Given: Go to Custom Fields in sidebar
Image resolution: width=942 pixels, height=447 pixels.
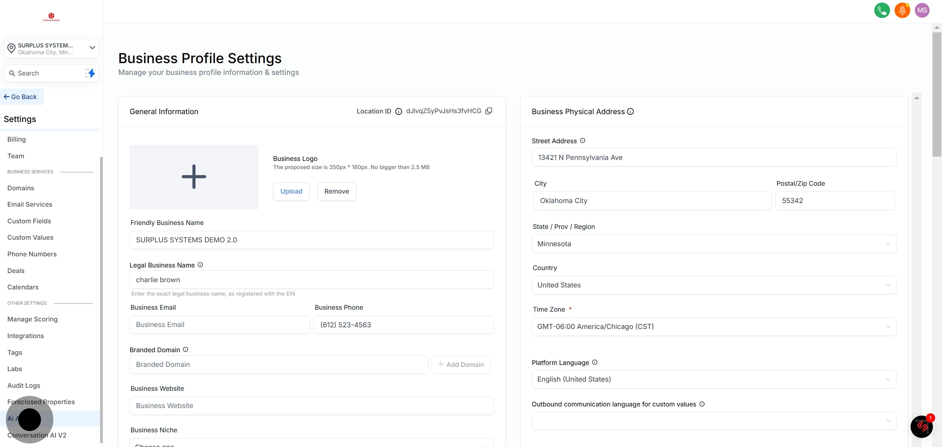Looking at the screenshot, I should pos(29,221).
